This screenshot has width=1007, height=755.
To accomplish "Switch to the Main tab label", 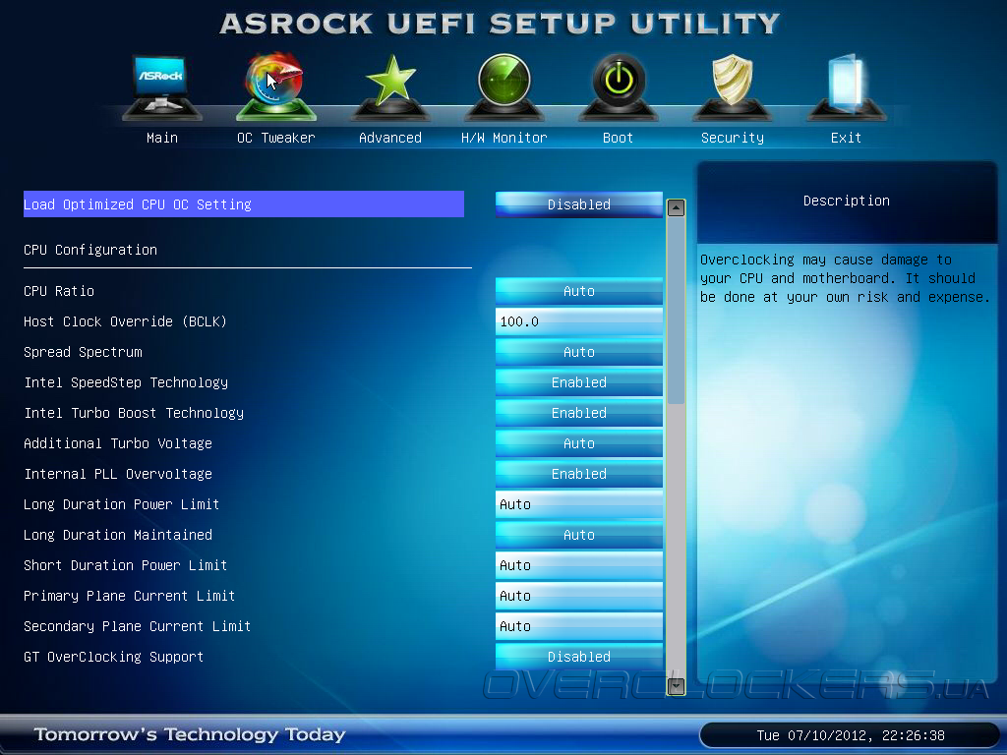I will point(162,138).
